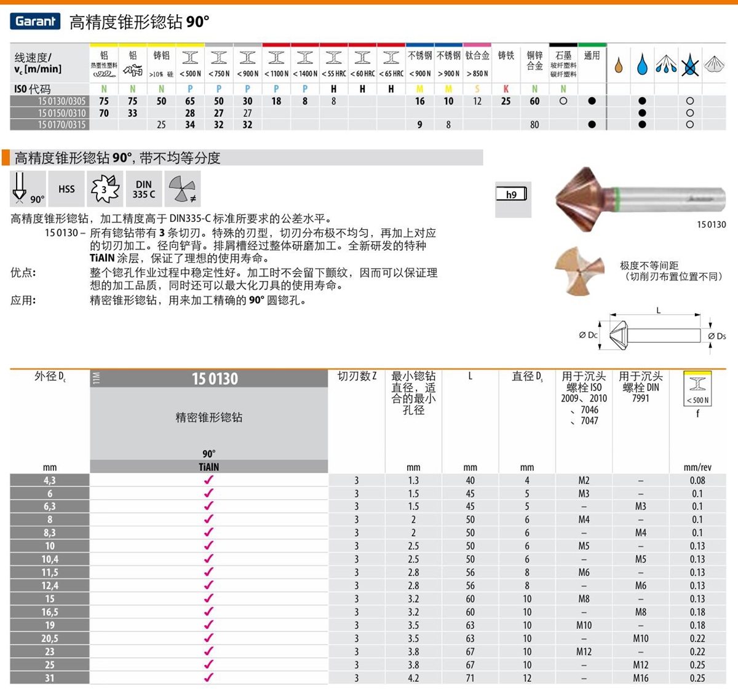
Task: Click the checkmark in the 4,3 row
Action: pyautogui.click(x=208, y=480)
